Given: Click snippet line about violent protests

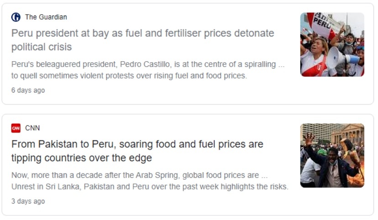Looking at the screenshot, I should (129, 76).
